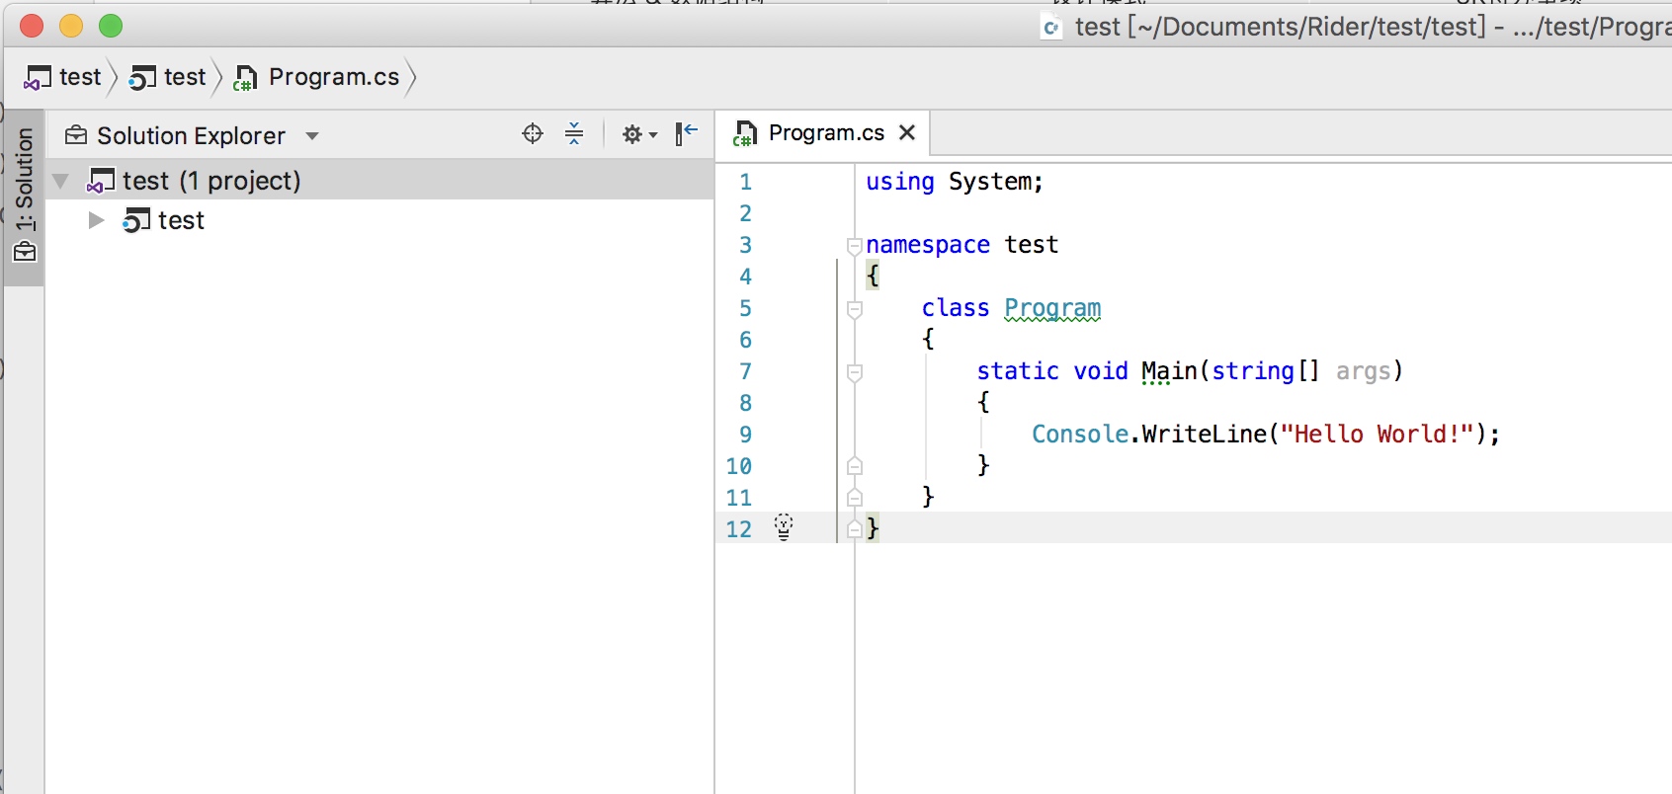This screenshot has height=794, width=1672.
Task: Click the solution icon beside test (1 project)
Action: point(101,181)
